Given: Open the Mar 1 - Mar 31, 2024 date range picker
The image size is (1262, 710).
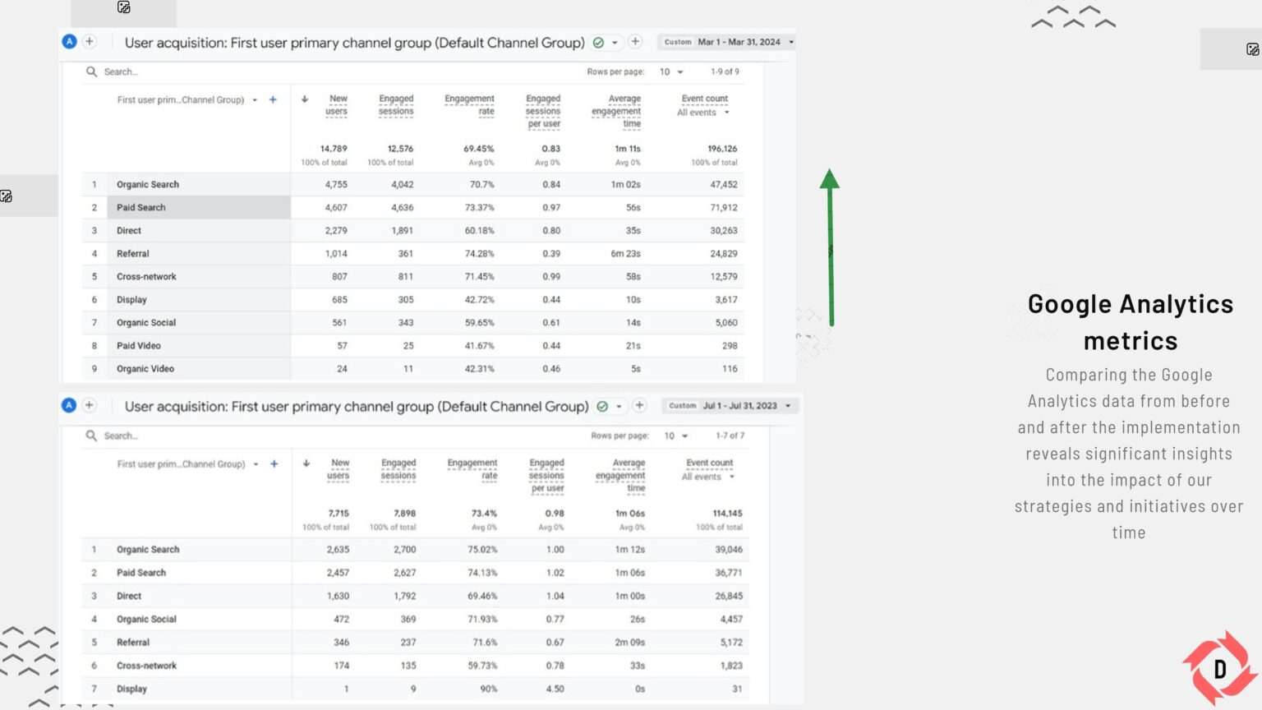Looking at the screenshot, I should (x=728, y=42).
